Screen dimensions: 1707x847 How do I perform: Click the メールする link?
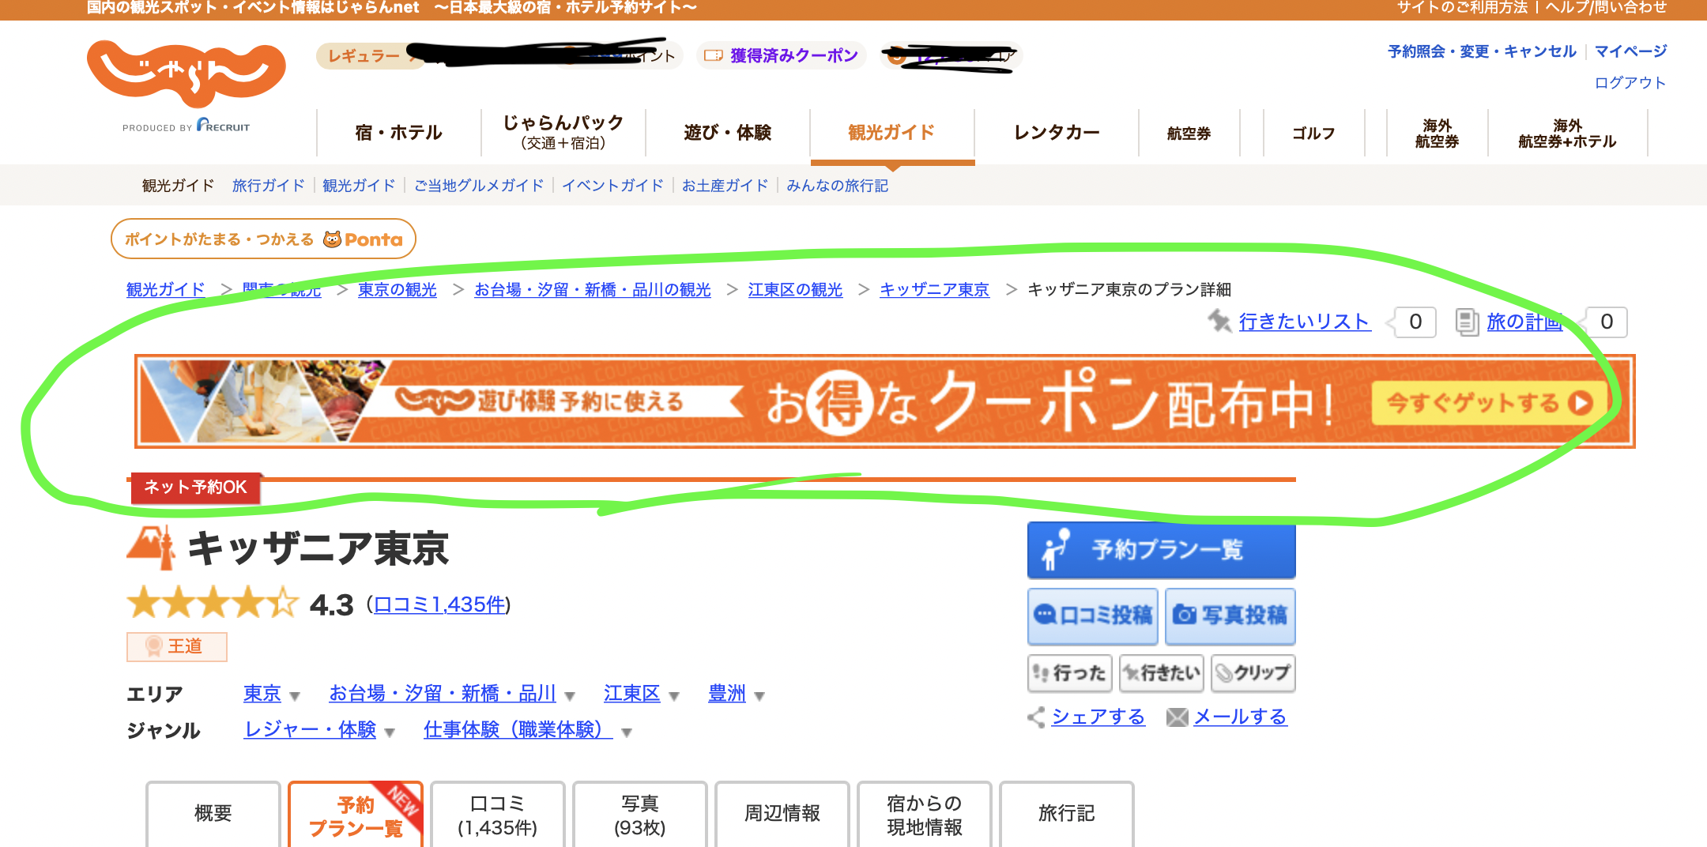[x=1240, y=717]
